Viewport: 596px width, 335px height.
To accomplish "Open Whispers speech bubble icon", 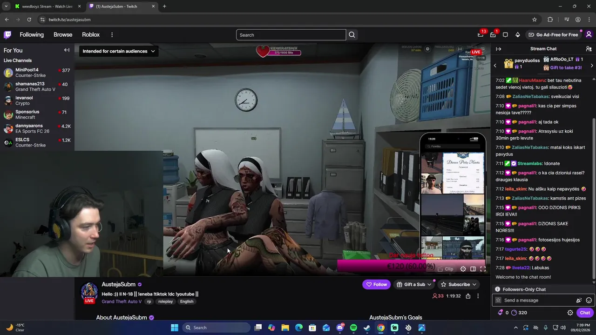I will [505, 35].
